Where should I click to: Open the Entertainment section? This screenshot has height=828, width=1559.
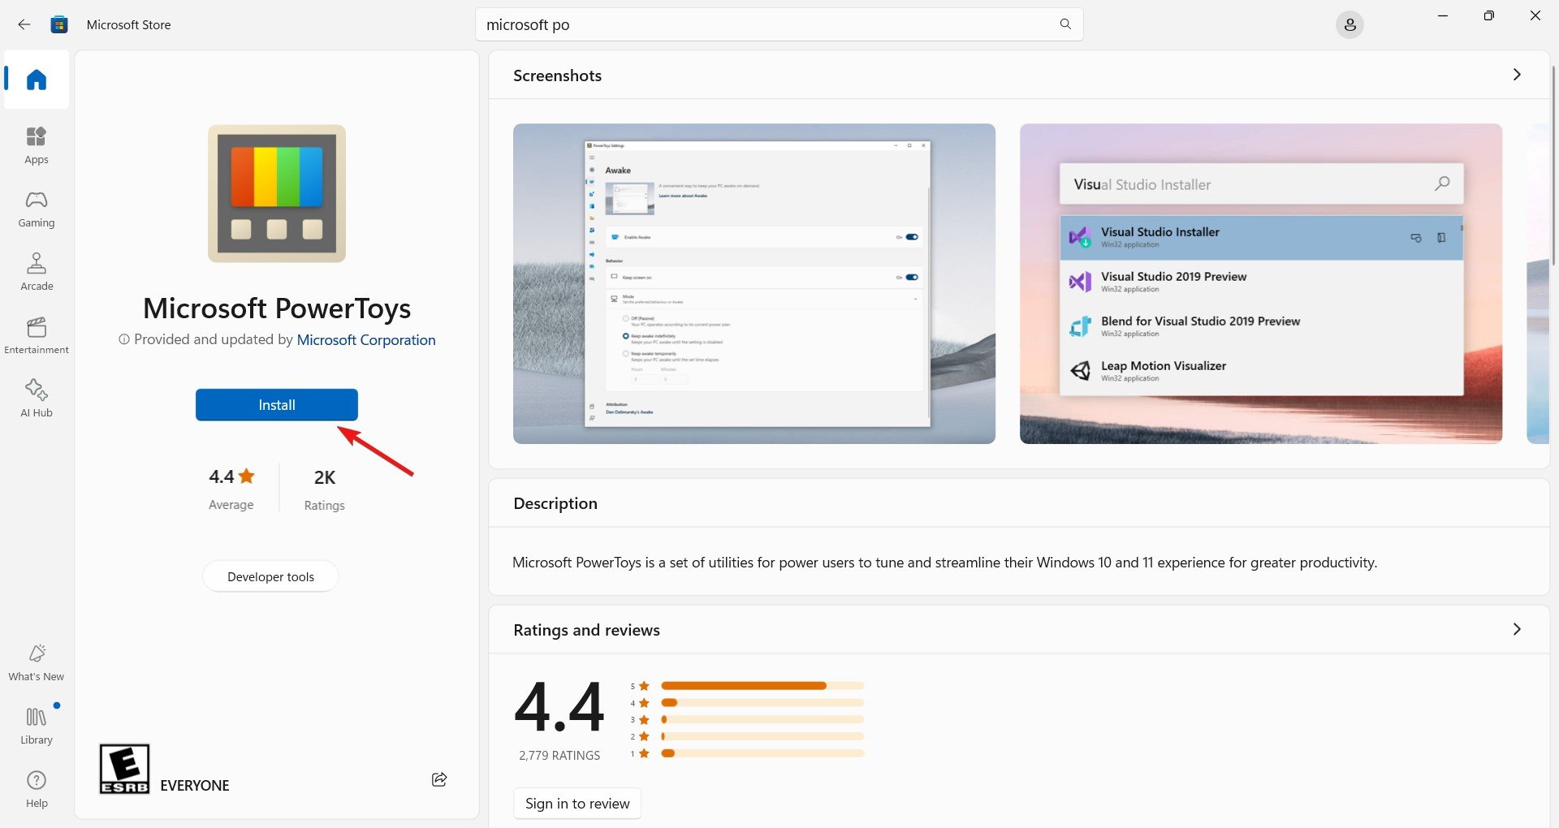(37, 335)
